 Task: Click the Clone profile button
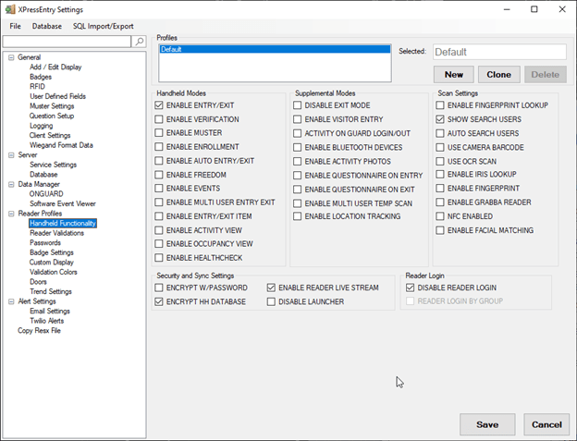[498, 74]
